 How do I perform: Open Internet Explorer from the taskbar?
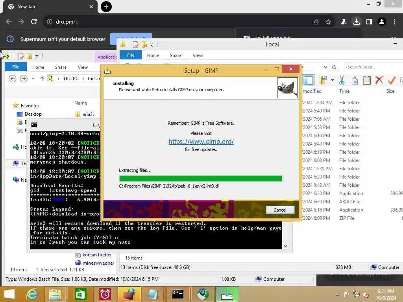point(32,294)
